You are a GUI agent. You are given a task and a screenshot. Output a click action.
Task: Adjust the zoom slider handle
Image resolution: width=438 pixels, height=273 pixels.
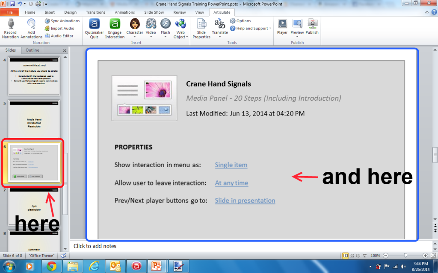(405, 256)
